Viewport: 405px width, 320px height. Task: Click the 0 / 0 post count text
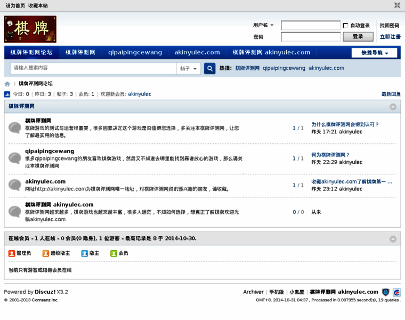pos(298,212)
